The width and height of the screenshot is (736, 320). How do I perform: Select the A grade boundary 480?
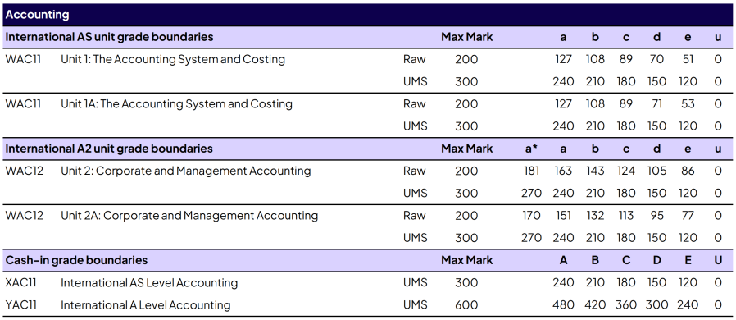pos(563,305)
